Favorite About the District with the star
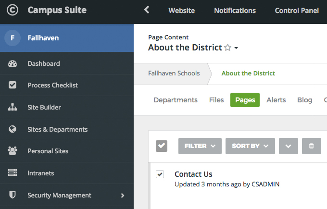Screen dimensions: 327x209 [228, 48]
